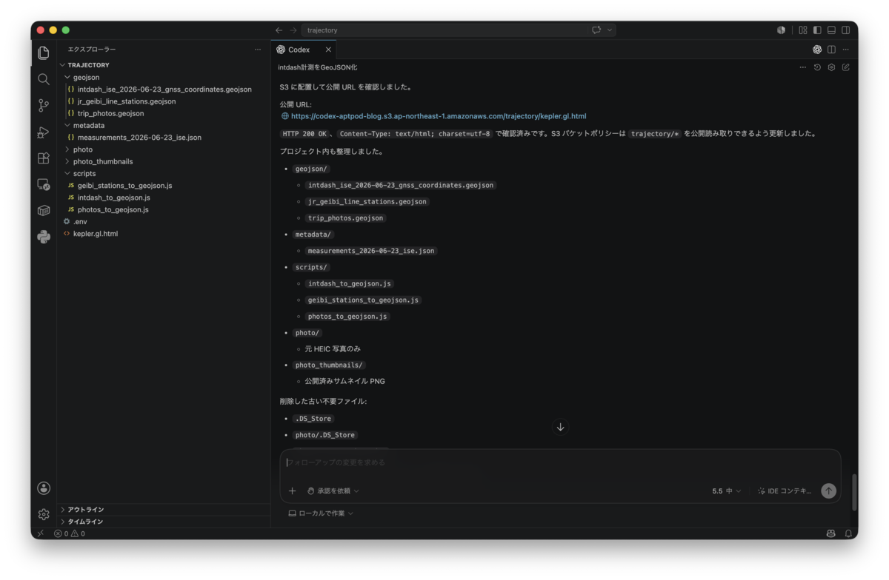Start a new Codex chat with compose icon
This screenshot has height=580, width=889.
(845, 67)
